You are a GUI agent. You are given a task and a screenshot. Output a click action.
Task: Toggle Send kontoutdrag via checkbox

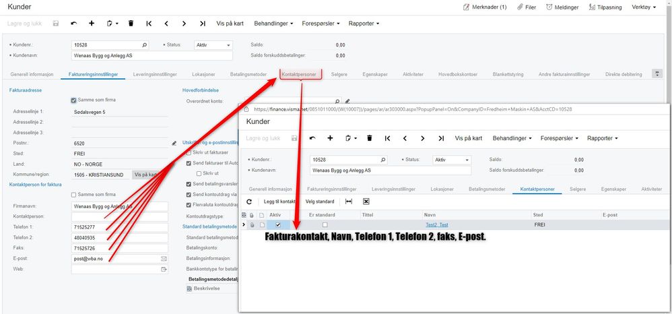tap(189, 194)
